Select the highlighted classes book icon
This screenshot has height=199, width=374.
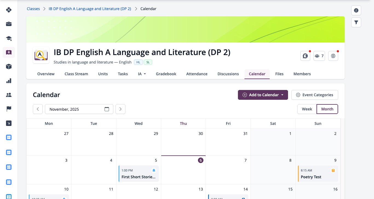[9, 52]
